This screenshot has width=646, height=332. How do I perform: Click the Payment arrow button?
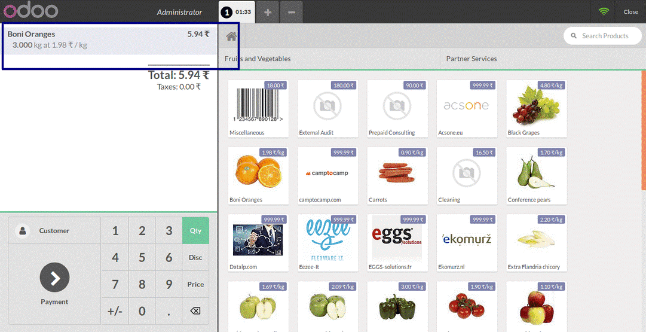54,277
